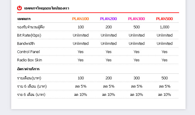Click Unlimited Bit Rate value under PLAN200
The image size is (195, 115).
109,35
